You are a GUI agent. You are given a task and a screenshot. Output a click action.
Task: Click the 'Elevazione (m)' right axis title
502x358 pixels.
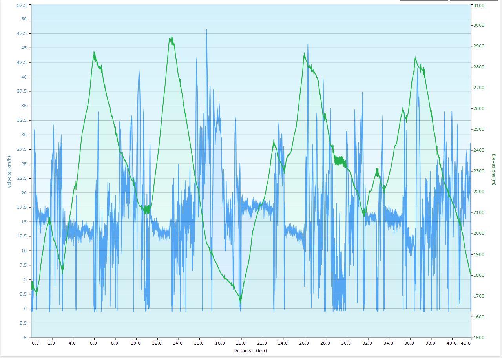pyautogui.click(x=493, y=170)
